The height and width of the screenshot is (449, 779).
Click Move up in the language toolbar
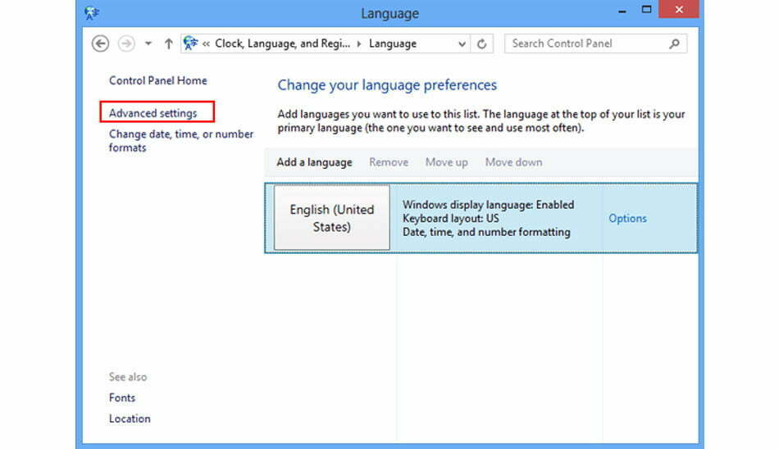(446, 162)
